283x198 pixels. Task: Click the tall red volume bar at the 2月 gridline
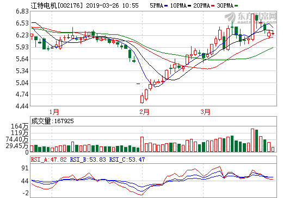142,144
